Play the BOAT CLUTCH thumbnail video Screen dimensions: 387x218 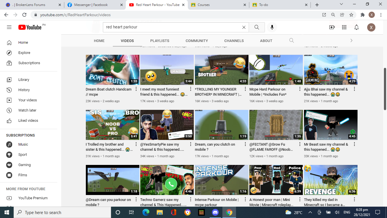coord(112,70)
